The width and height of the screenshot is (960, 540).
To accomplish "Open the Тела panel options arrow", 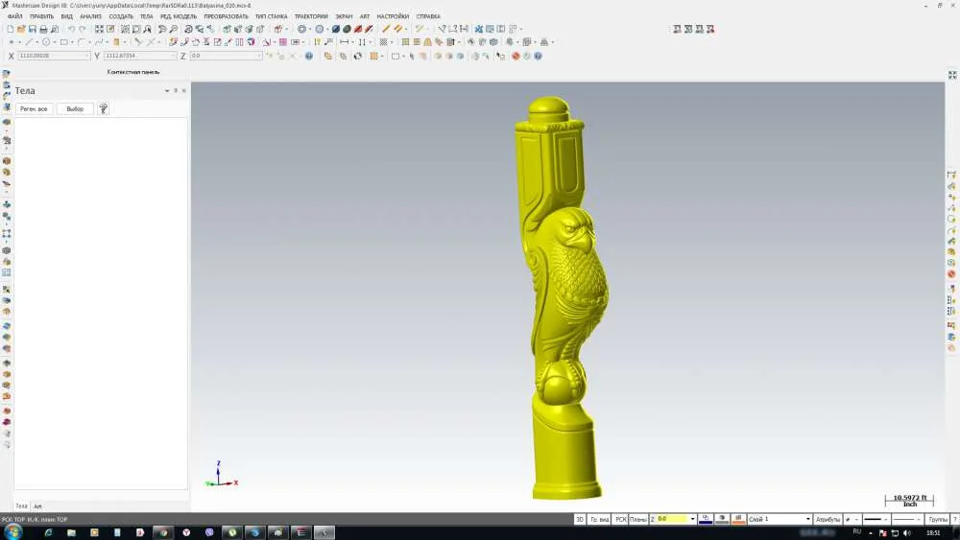I will tap(167, 90).
